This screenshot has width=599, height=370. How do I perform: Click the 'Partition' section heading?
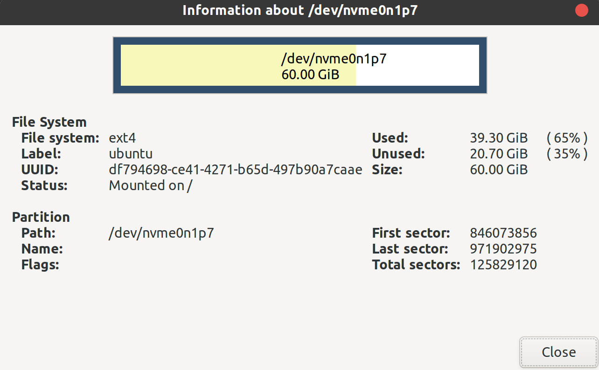tap(41, 217)
